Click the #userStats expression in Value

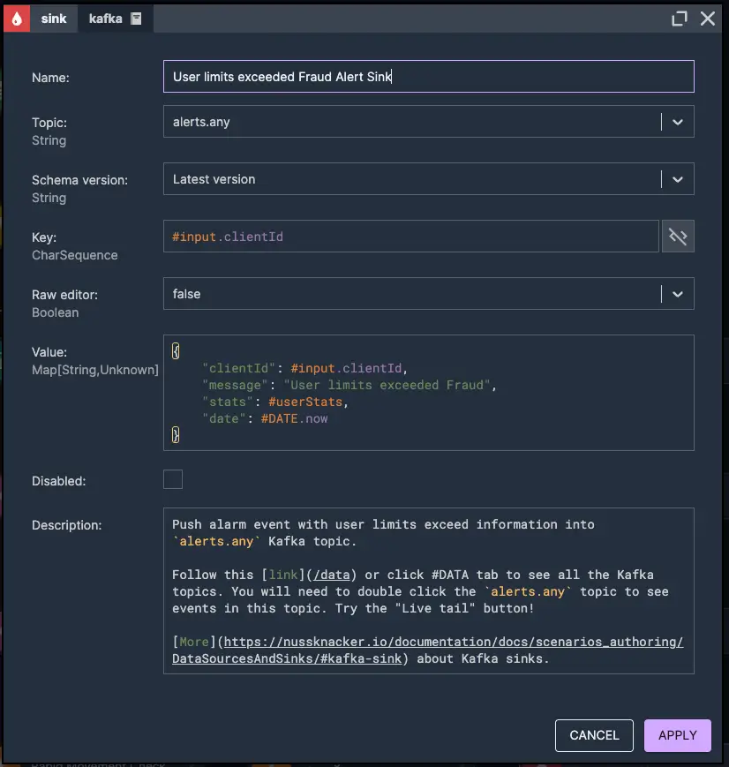coord(305,402)
